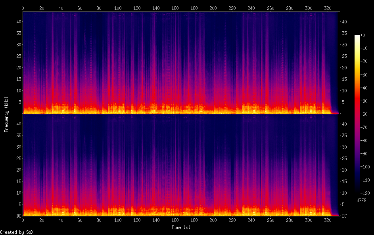Select the "+0" value on the color scale
Screen dimensions: 374x235
point(363,35)
